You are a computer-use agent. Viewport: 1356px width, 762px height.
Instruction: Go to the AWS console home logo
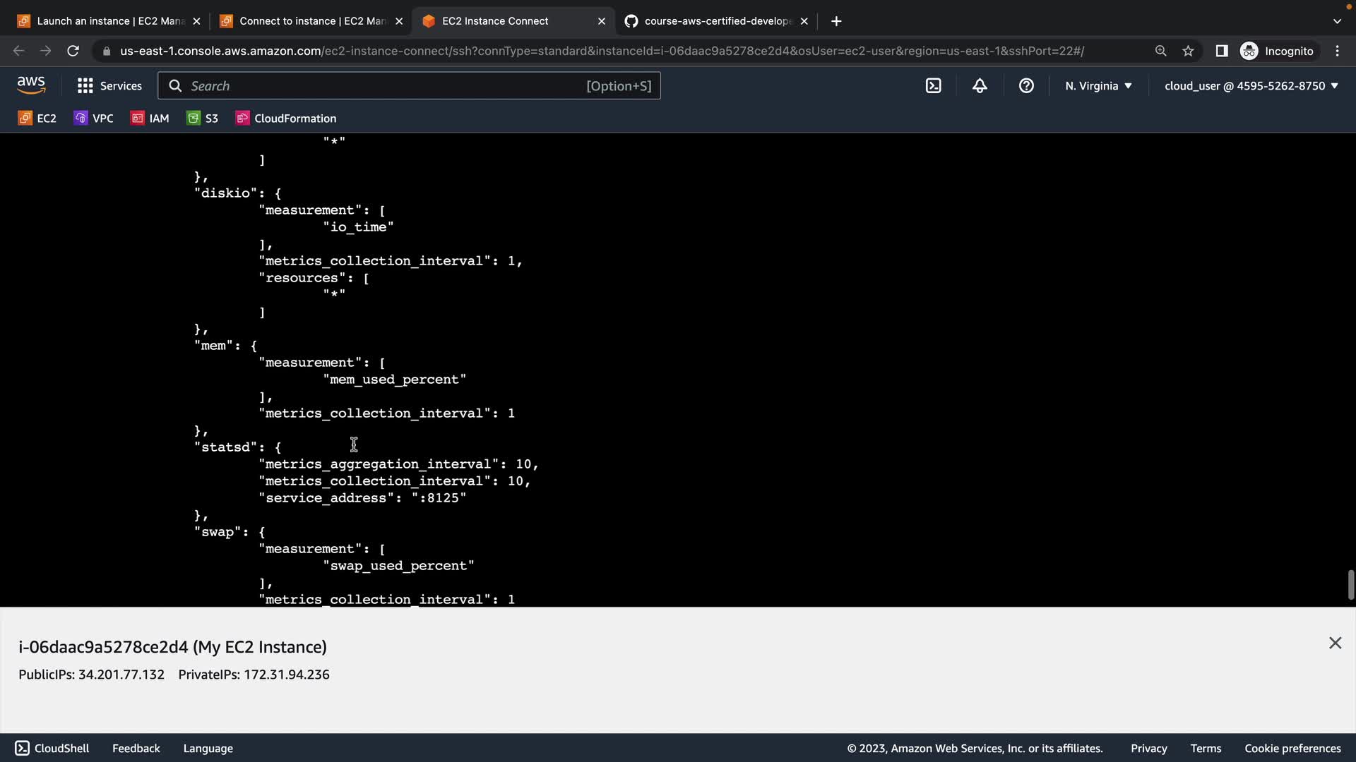pos(31,85)
